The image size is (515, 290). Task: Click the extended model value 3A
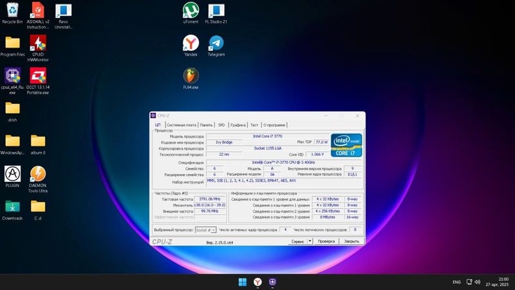(272, 175)
